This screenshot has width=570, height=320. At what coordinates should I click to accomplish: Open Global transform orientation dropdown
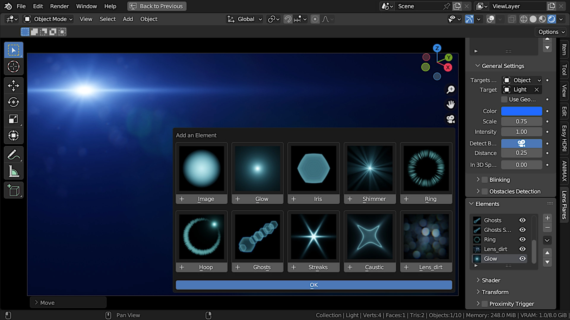point(245,19)
